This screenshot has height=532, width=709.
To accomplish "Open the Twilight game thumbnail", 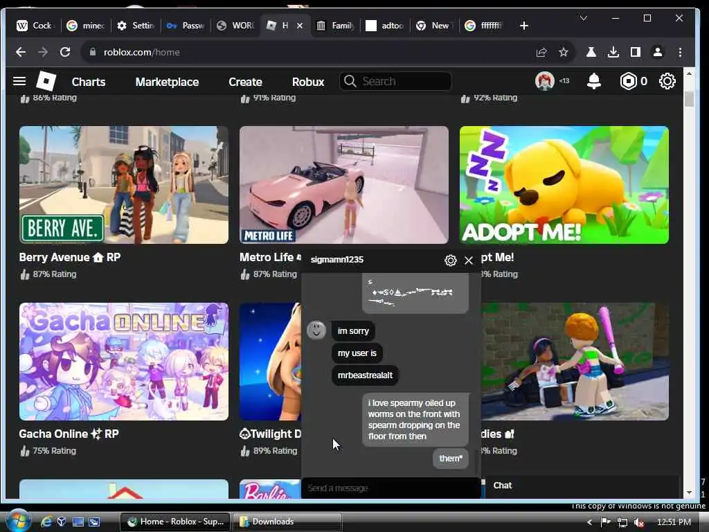I will [x=271, y=362].
